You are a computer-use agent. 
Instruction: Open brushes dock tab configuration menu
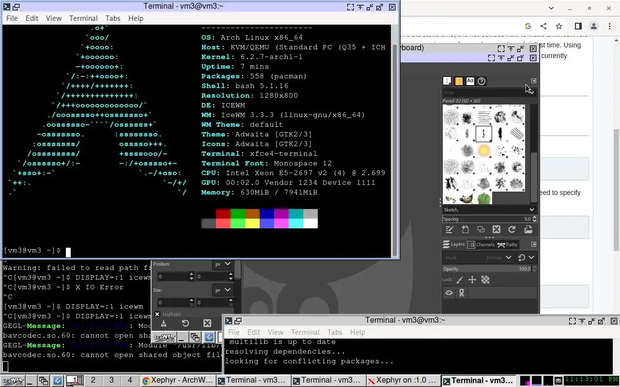coord(533,81)
